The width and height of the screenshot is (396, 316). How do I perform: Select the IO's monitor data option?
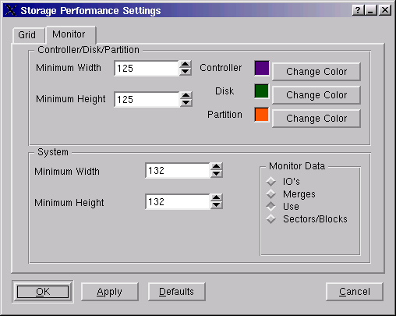coord(271,181)
